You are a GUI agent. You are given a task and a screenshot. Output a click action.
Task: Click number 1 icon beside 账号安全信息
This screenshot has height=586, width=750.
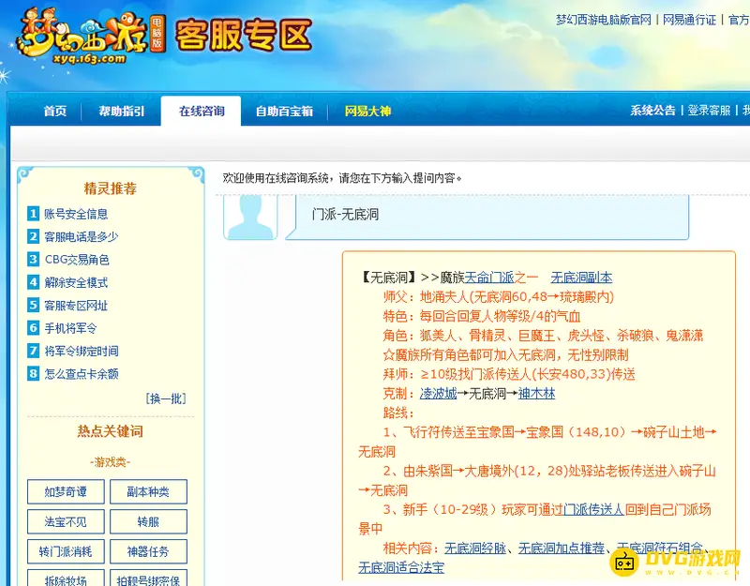[x=33, y=214]
